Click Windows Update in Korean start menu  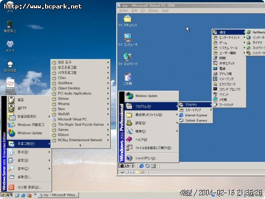click(x=29, y=133)
